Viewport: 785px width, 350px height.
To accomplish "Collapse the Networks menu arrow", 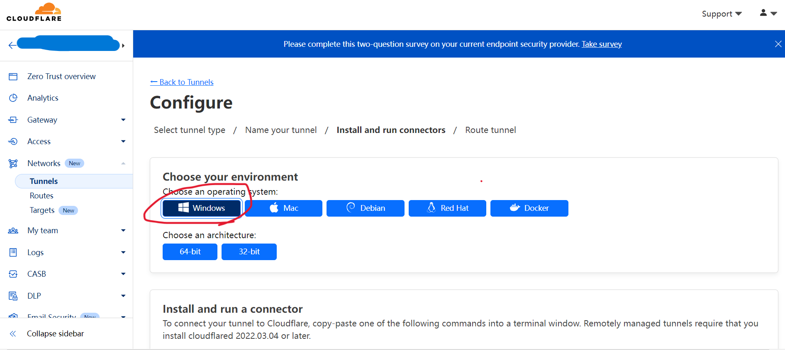I will (123, 164).
